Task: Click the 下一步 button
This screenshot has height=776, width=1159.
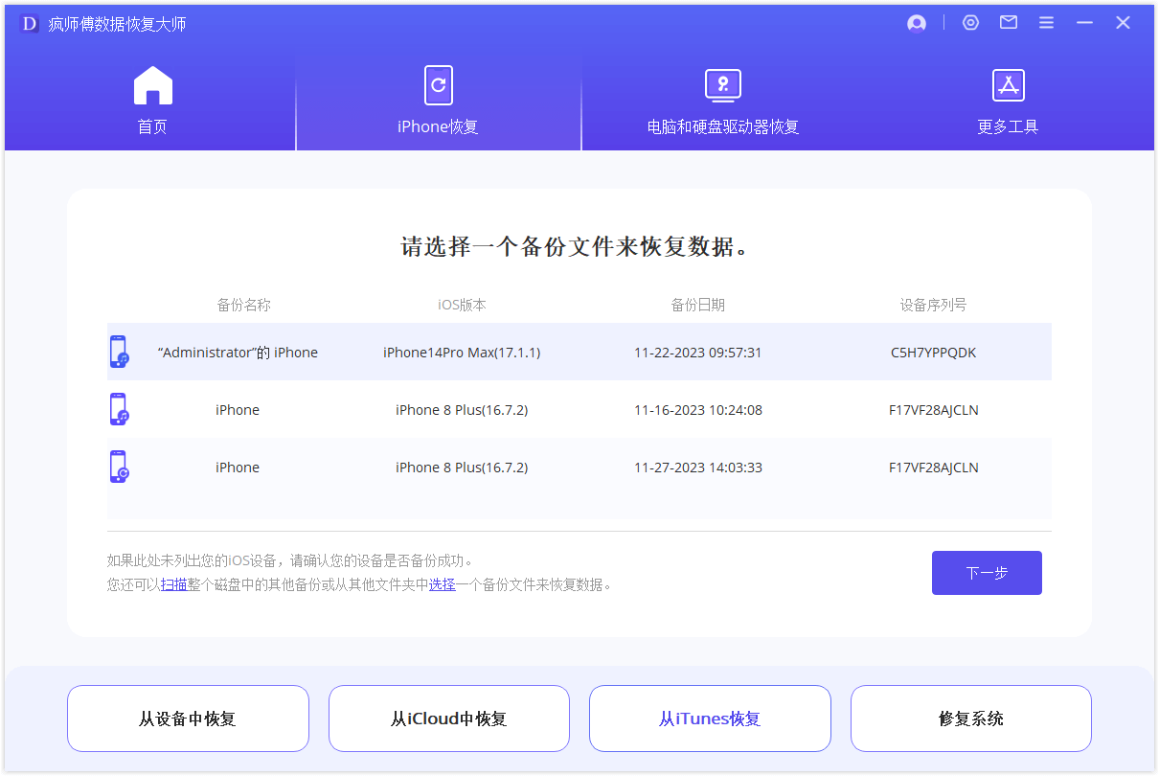Action: 987,573
